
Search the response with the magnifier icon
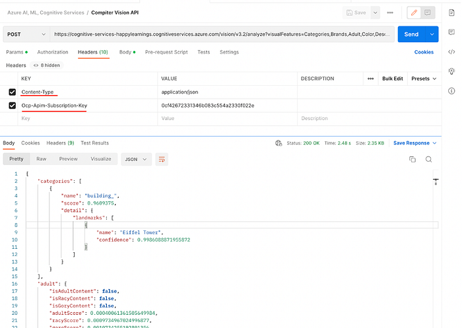point(428,160)
